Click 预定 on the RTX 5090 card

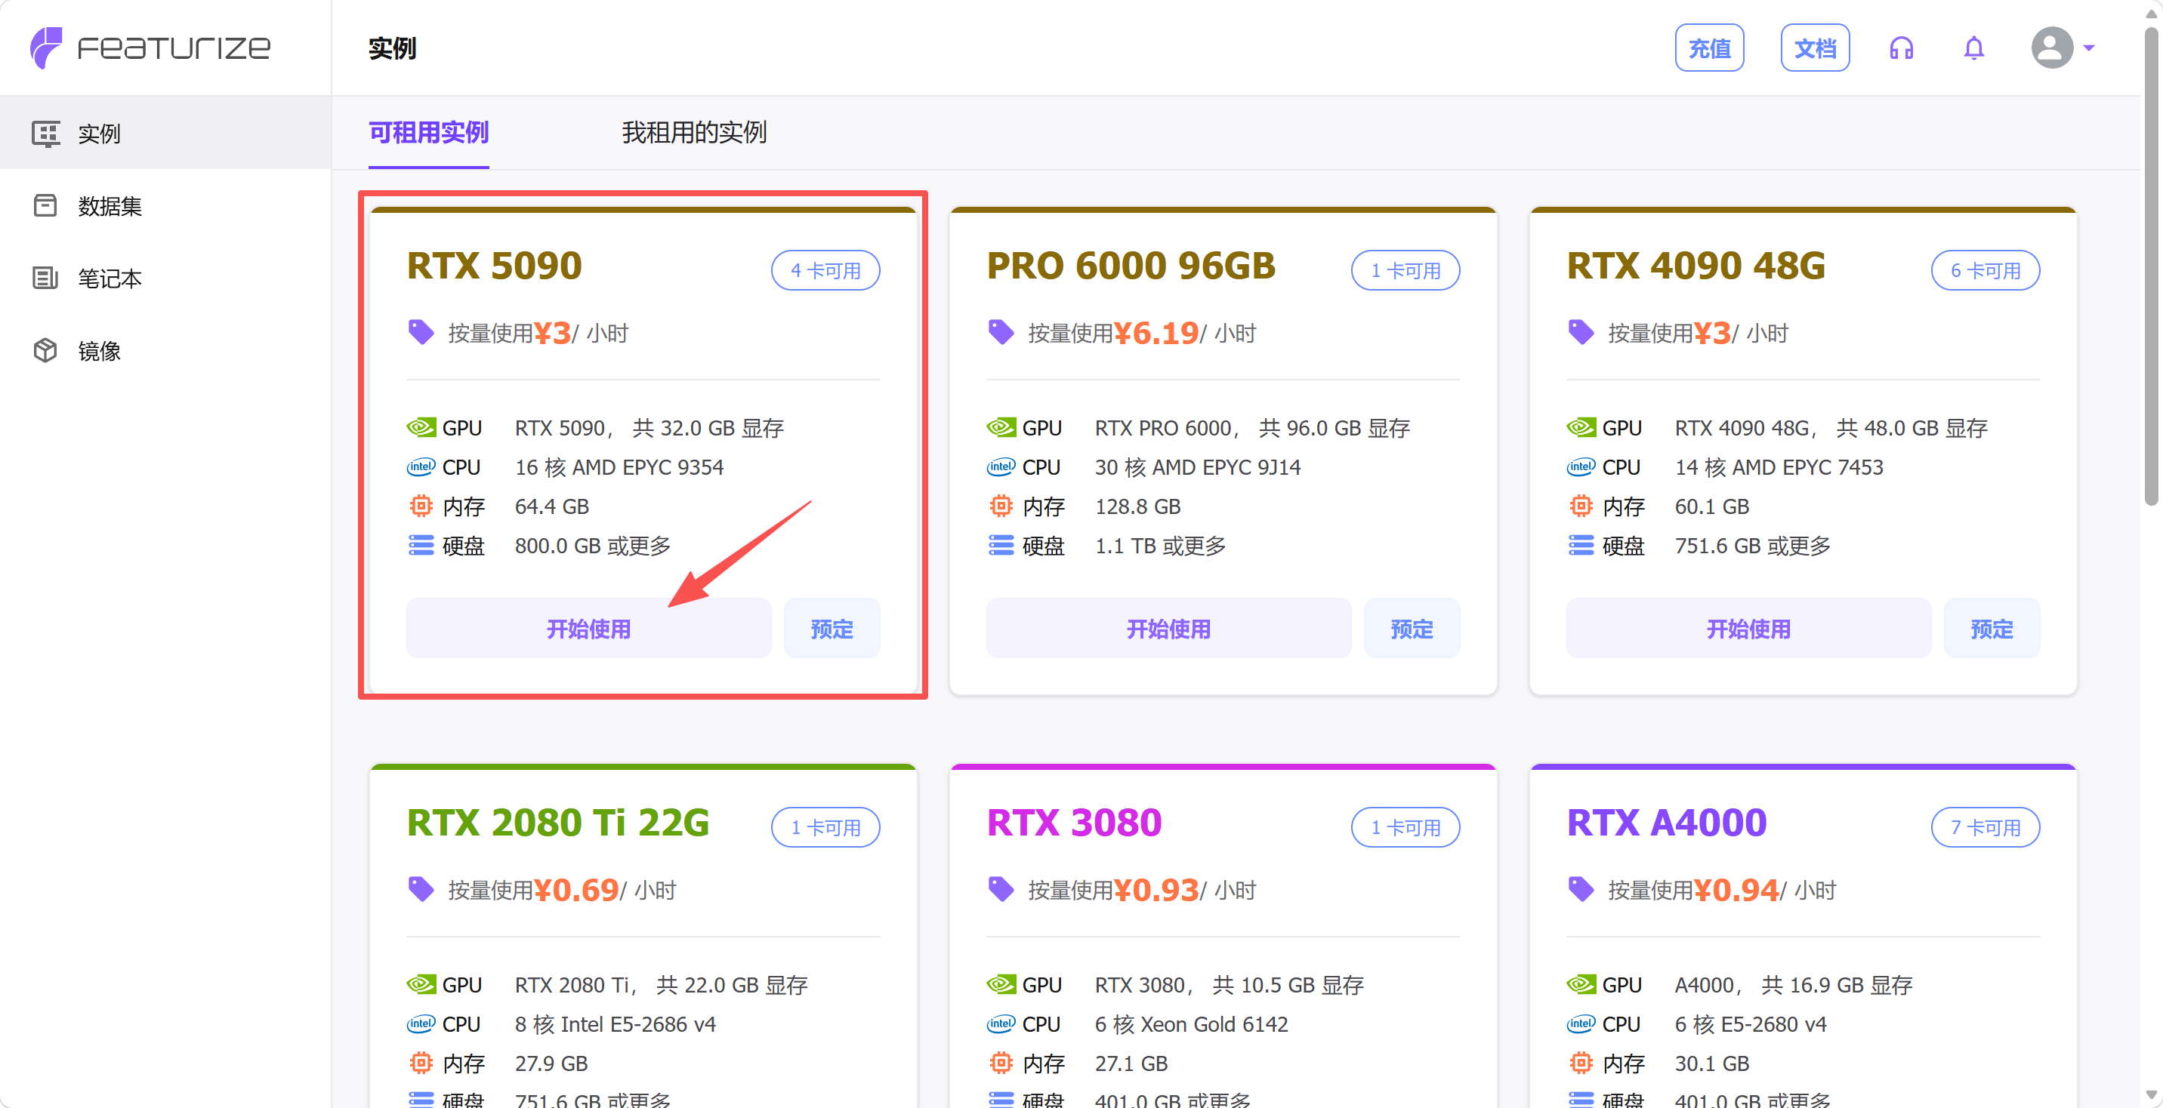(x=832, y=628)
